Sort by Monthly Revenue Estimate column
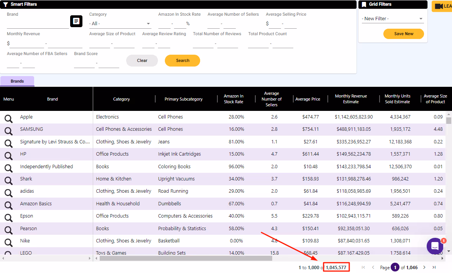The width and height of the screenshot is (452, 273). tap(351, 99)
